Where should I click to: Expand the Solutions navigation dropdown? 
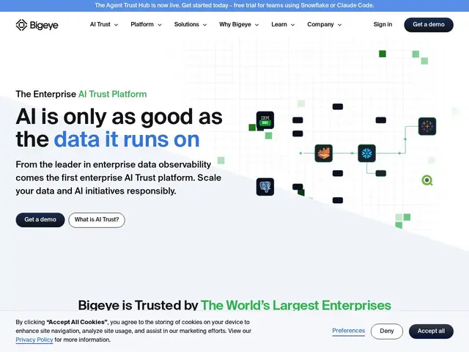coord(191,24)
